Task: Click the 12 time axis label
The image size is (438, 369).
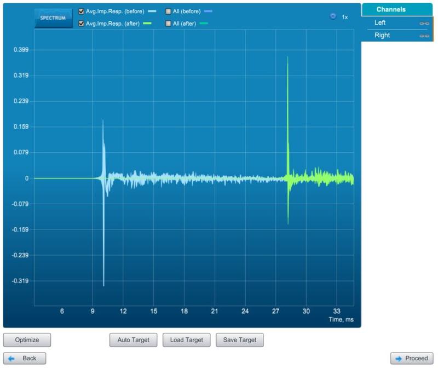Action: click(123, 311)
